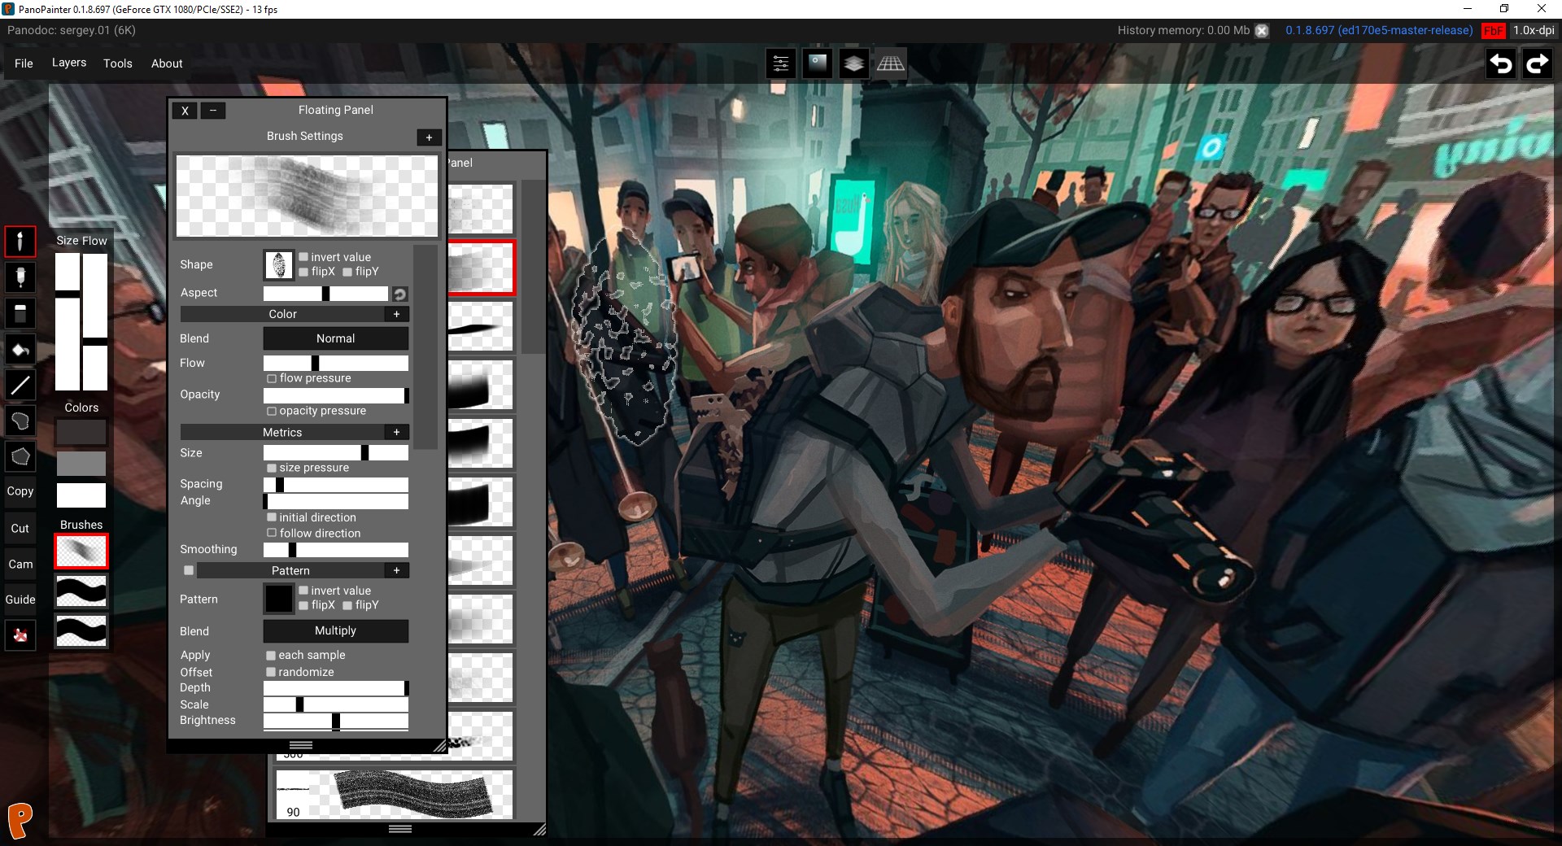Open the color picker icon in top toolbar
This screenshot has height=846, width=1562.
coord(818,63)
